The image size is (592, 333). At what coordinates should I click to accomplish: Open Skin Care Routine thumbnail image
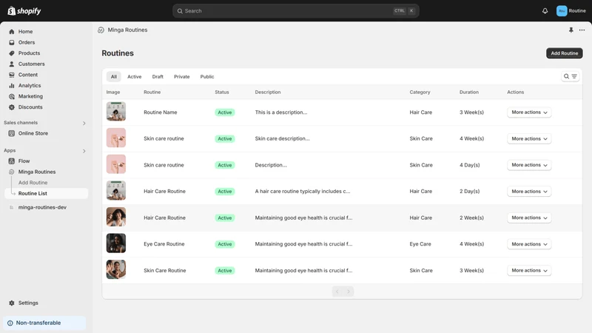116,269
